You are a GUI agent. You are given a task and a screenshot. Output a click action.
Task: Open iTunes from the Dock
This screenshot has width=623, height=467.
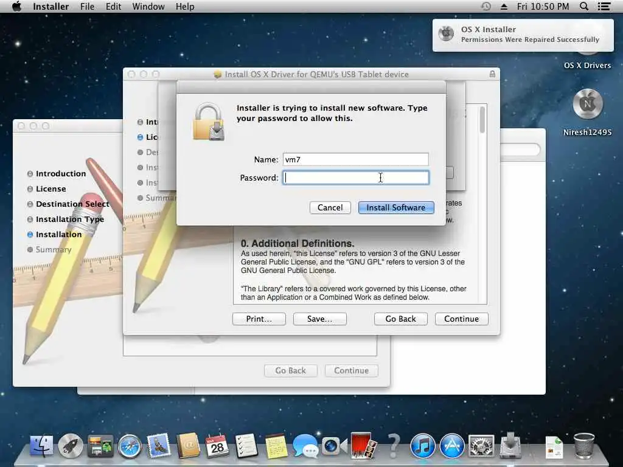tap(422, 446)
